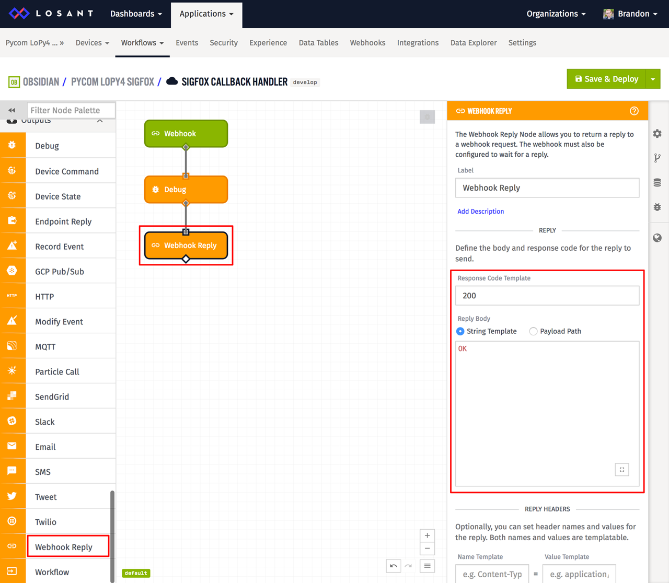Open the storage database icon tab

(x=658, y=182)
